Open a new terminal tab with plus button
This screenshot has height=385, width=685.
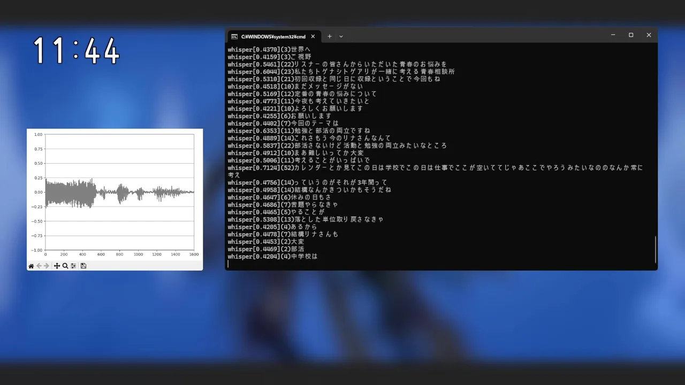tap(330, 36)
